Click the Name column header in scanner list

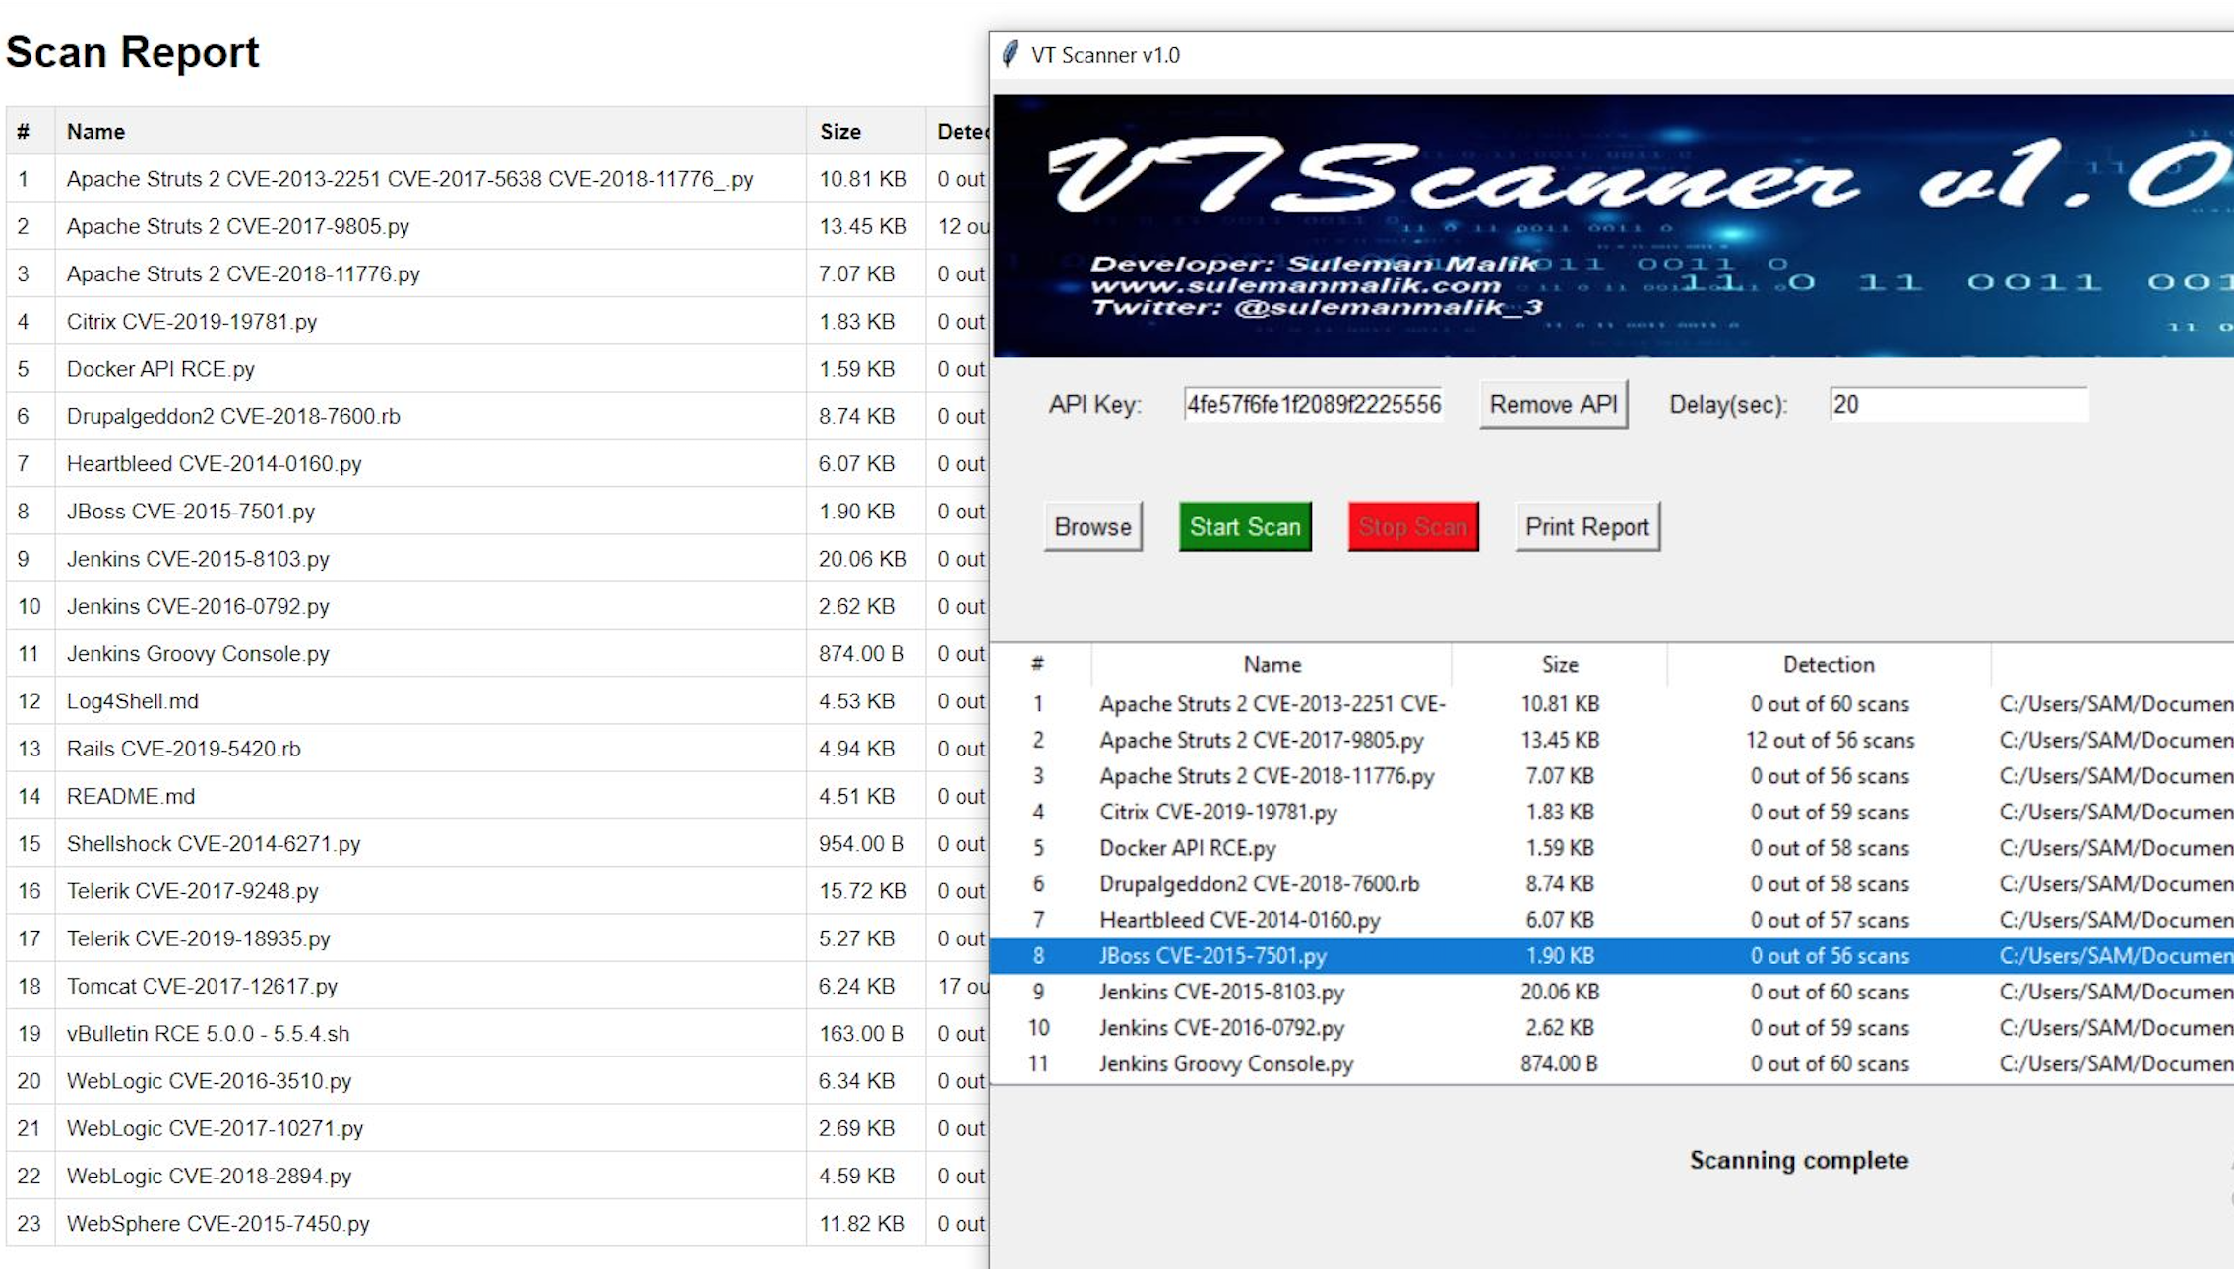[x=1272, y=665]
